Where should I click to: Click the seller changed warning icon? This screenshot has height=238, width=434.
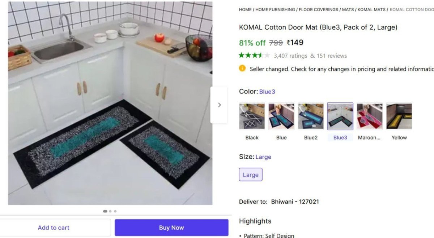pyautogui.click(x=242, y=68)
